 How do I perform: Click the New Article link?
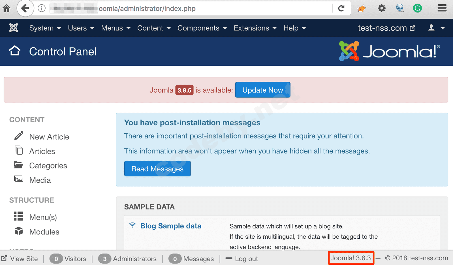point(49,137)
